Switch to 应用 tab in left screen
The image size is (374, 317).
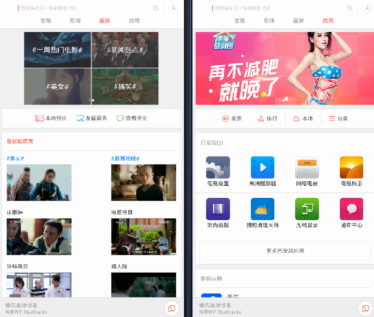pos(134,21)
